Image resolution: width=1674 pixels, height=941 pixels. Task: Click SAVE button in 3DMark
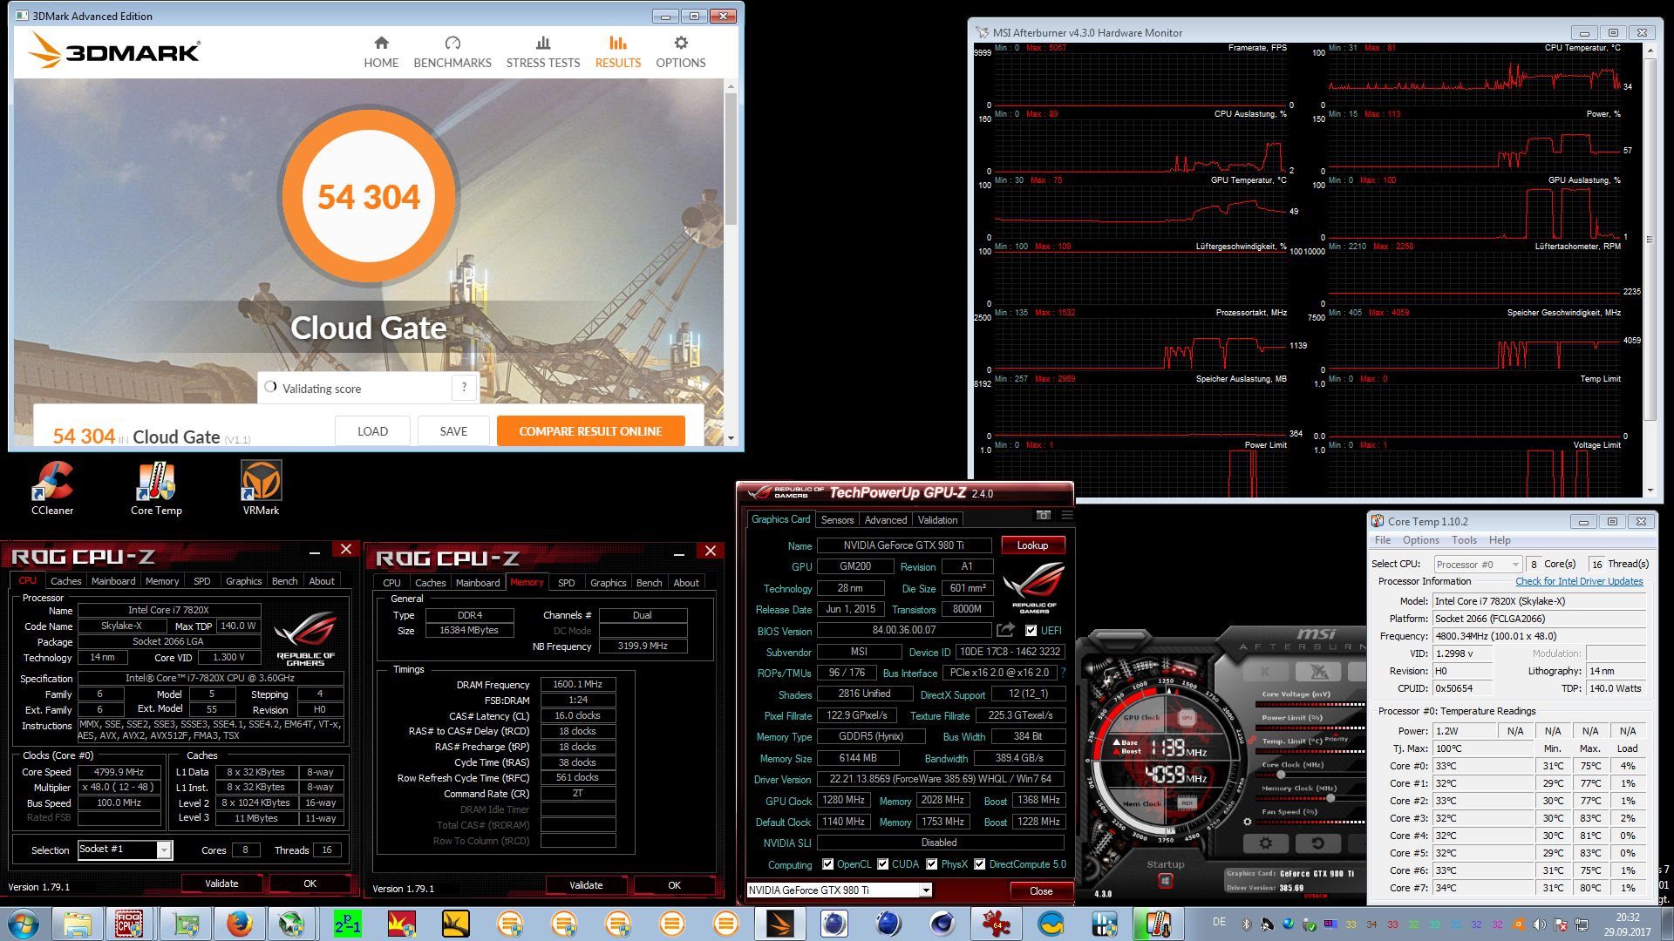(453, 431)
